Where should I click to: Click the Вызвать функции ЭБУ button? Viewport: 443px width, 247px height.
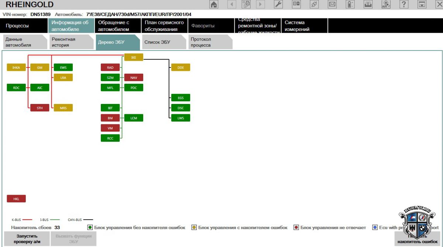coord(73,239)
